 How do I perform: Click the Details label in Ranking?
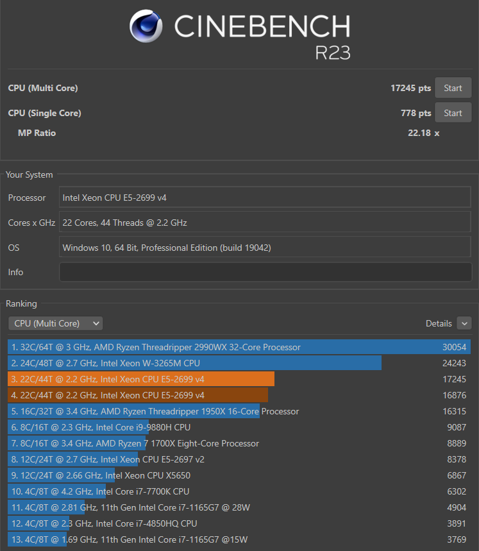click(439, 324)
